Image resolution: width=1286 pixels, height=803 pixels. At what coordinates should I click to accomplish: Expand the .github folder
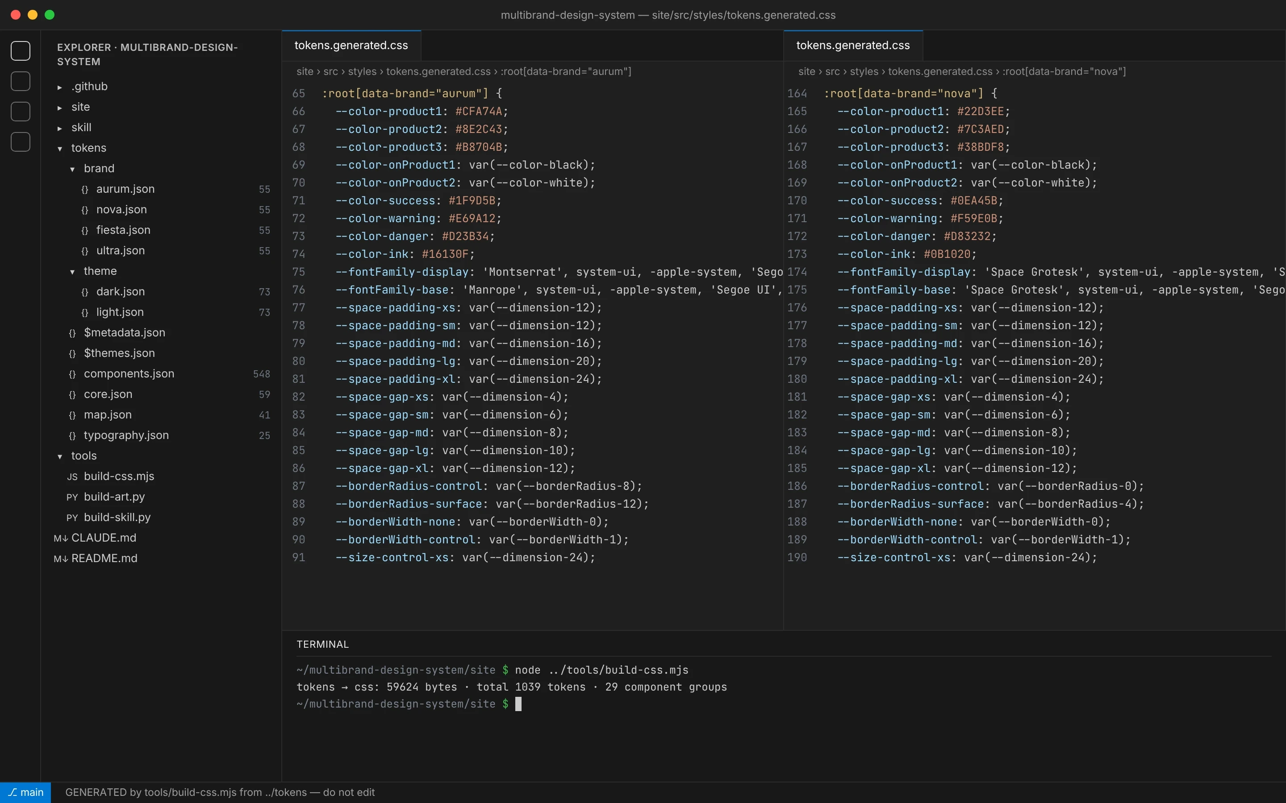59,87
